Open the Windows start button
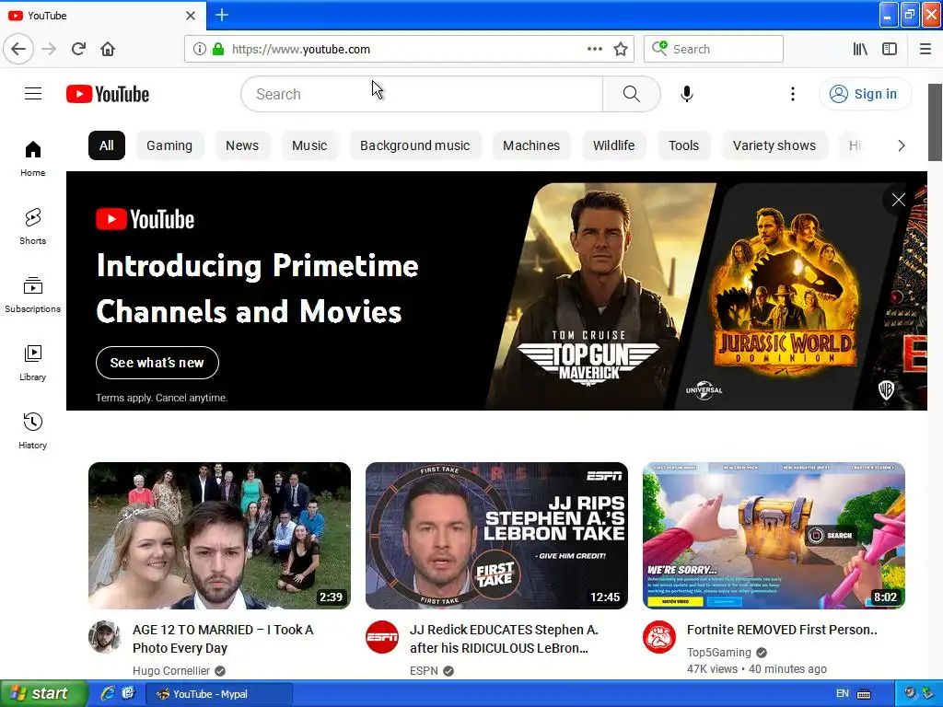 [42, 693]
